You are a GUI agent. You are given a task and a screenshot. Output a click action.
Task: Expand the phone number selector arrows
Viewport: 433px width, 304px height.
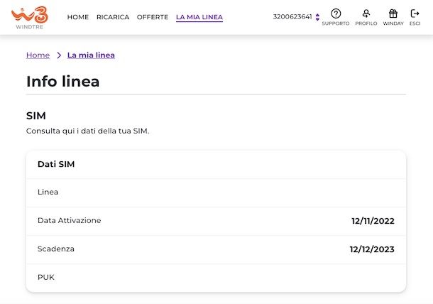pyautogui.click(x=318, y=17)
